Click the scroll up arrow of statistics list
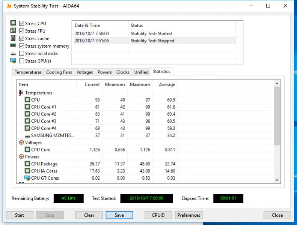 point(277,84)
